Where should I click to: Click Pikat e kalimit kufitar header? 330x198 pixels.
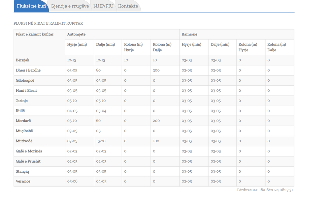click(35, 34)
